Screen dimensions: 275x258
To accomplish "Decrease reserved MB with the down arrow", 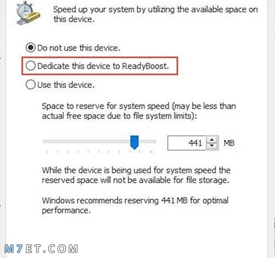I will 212,146.
